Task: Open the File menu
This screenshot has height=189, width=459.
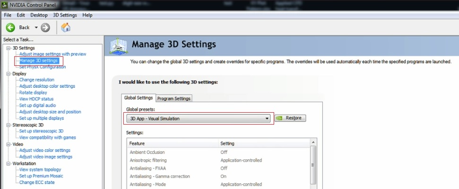Action: click(8, 15)
